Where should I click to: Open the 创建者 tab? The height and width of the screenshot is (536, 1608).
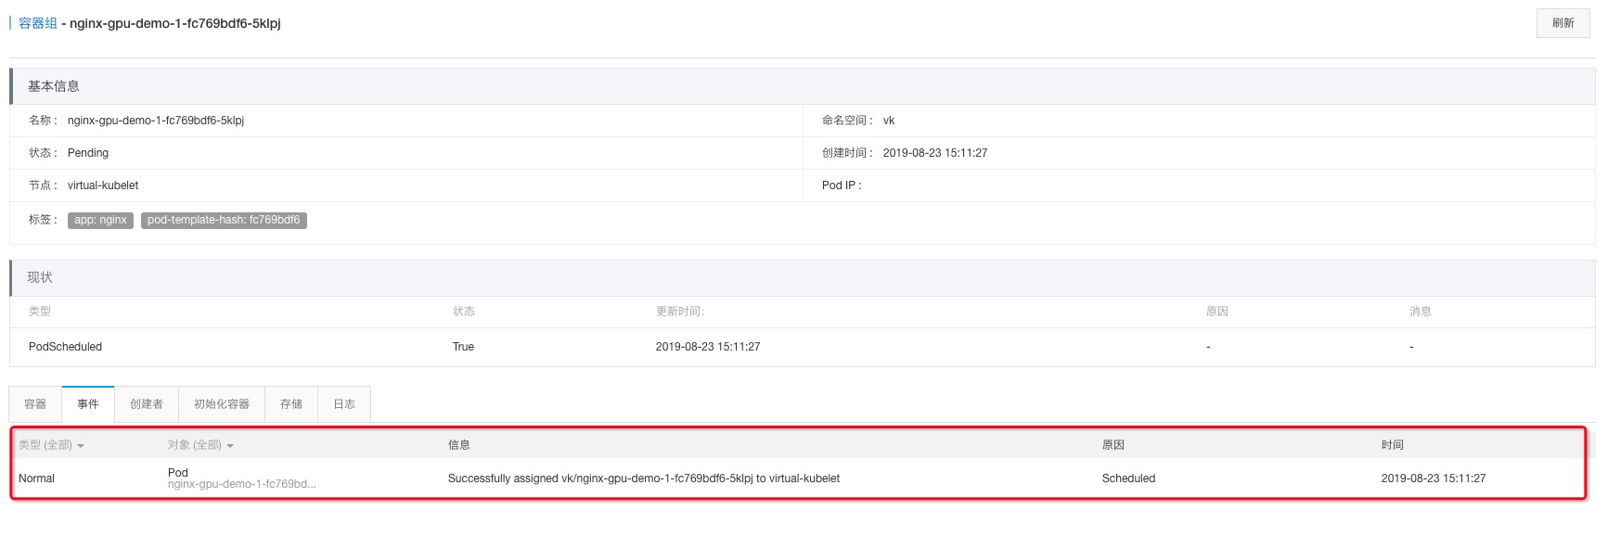point(147,404)
